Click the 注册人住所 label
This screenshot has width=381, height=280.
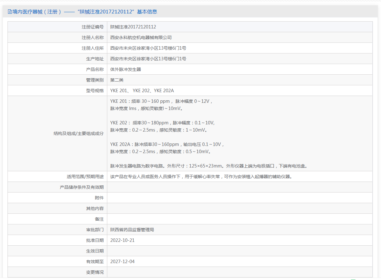93,48
